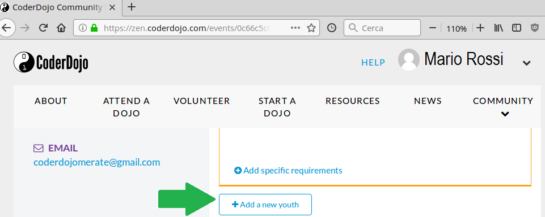The image size is (545, 217).
Task: Click the browser back arrow button
Action: click(7, 28)
